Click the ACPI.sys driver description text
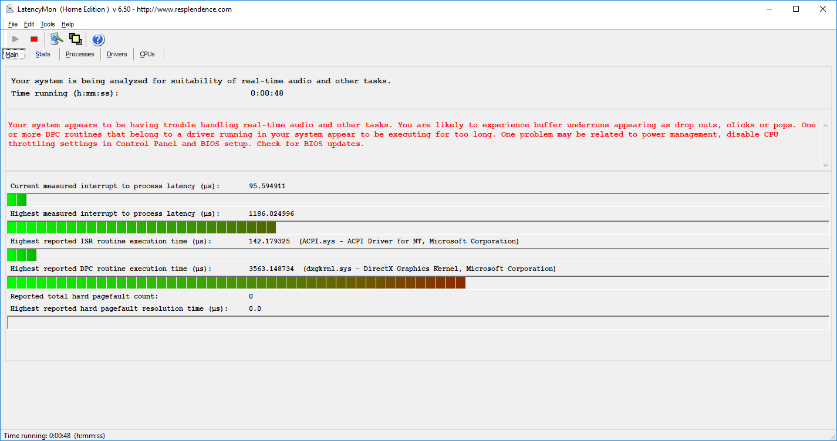The image size is (837, 441). click(409, 241)
